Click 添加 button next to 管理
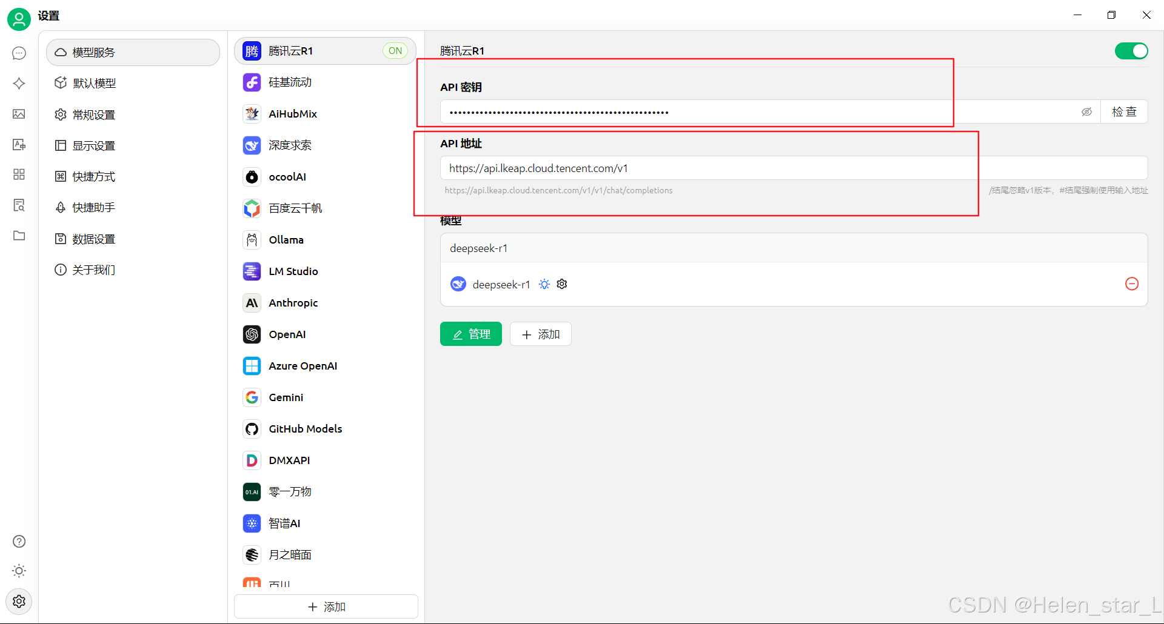Viewport: 1164px width, 624px height. pos(541,334)
